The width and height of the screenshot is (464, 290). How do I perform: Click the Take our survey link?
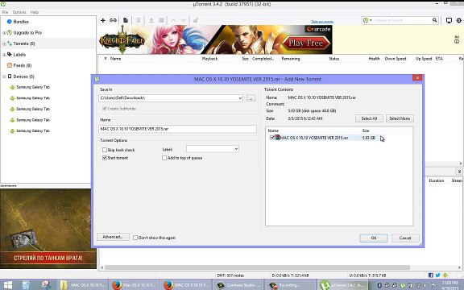coord(322,22)
